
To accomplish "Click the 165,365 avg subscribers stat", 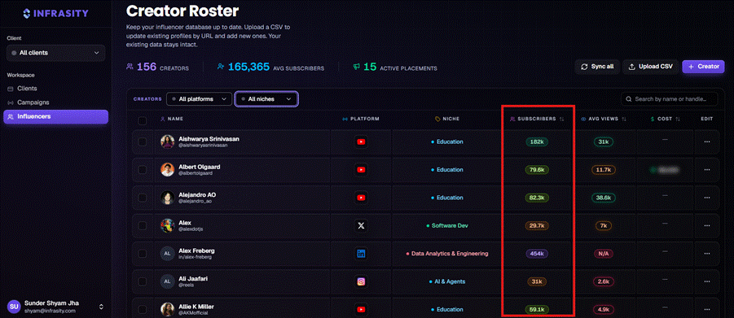I will click(270, 68).
